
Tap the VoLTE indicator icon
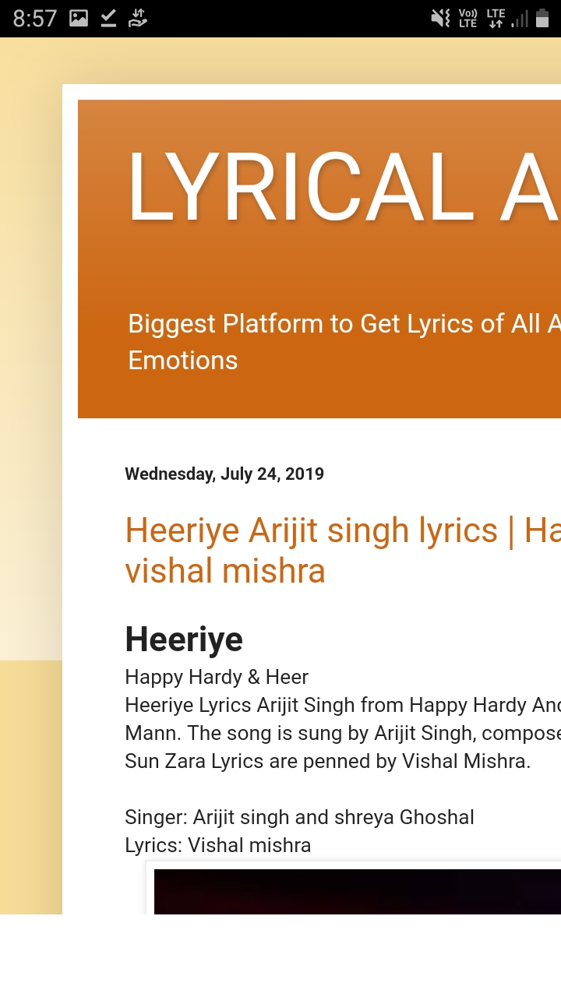[x=467, y=18]
